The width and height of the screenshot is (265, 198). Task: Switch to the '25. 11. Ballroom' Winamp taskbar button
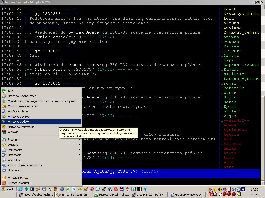pos(73,194)
